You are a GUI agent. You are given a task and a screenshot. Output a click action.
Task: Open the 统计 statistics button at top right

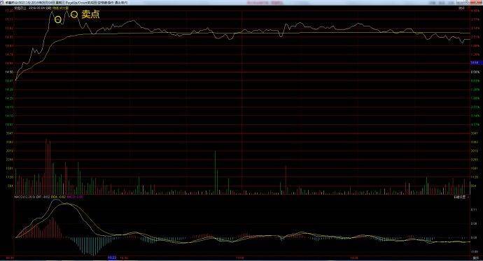point(461,8)
